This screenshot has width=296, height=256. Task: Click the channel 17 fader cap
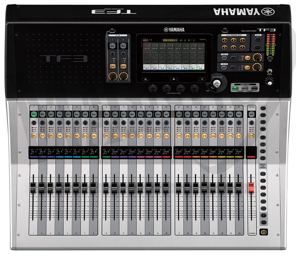(178, 187)
